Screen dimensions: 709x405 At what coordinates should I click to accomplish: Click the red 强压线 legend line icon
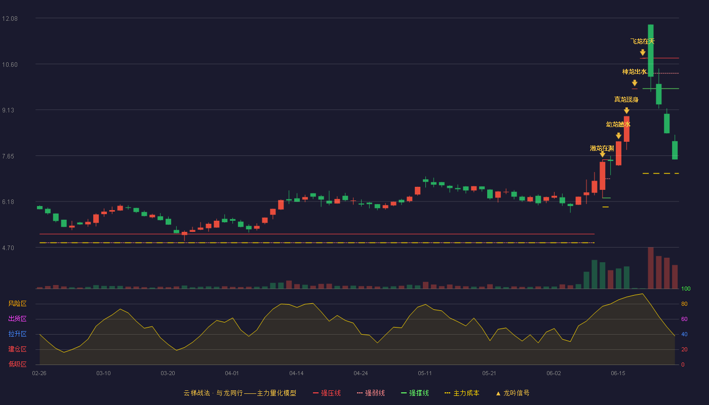click(x=316, y=393)
